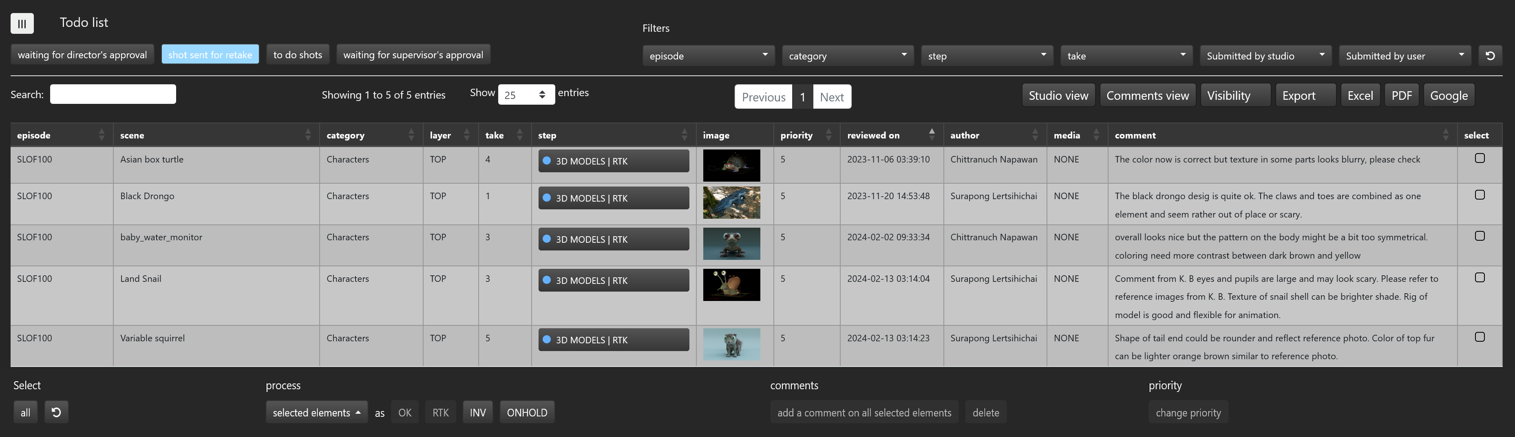This screenshot has height=437, width=1515.
Task: Check the select box for Asian box turtle
Action: click(x=1479, y=158)
